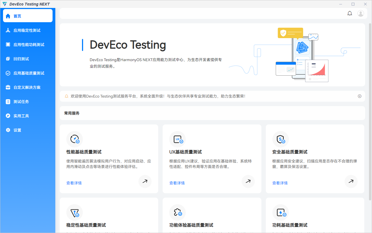The image size is (372, 233).
Task: Click the 功能体验基础质量测试 puzzle icon
Action: (x=177, y=212)
